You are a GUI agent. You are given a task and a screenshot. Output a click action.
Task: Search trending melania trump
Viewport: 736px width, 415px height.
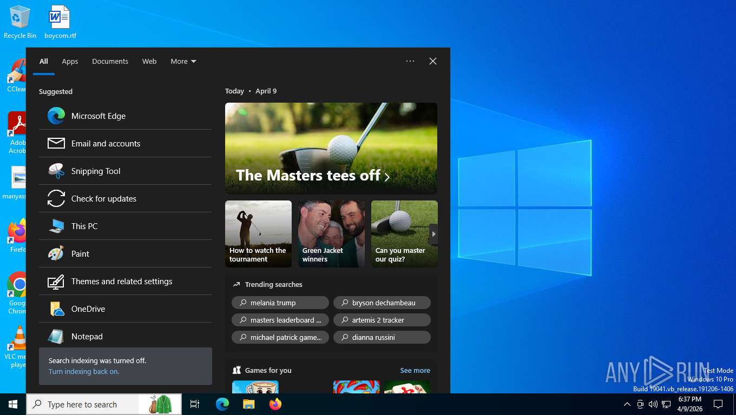click(280, 303)
